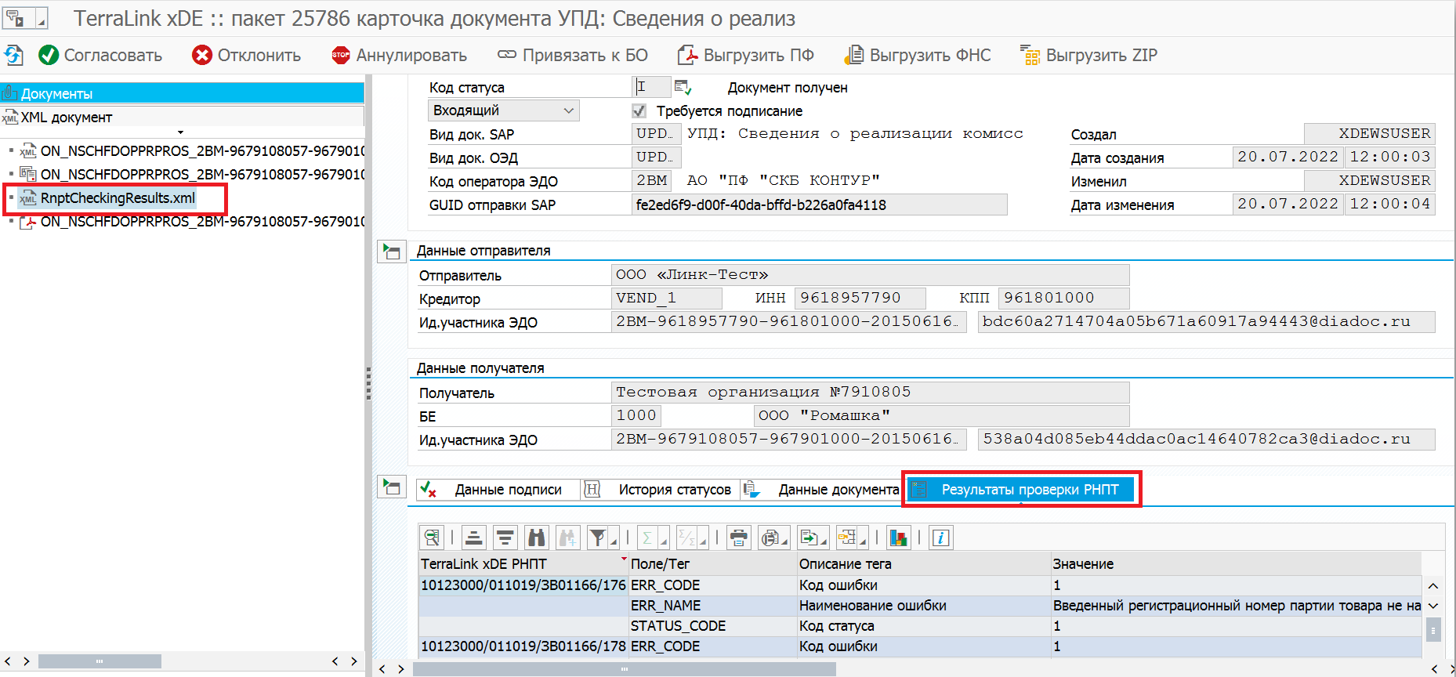Sort the grid in ascending order
This screenshot has height=677, width=1456.
click(x=473, y=538)
